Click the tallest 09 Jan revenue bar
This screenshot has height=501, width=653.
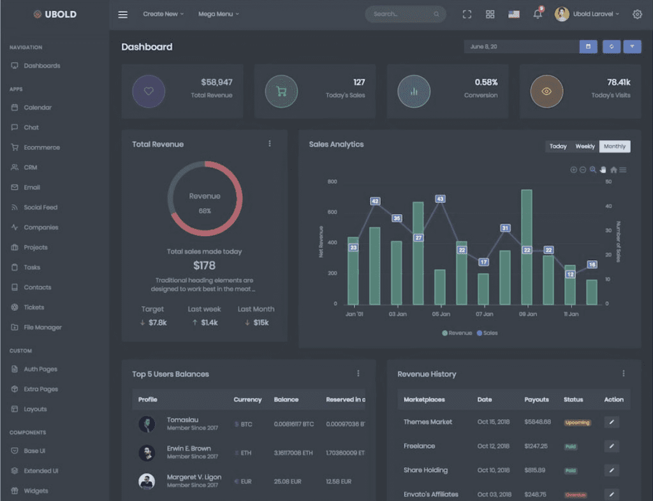526,247
